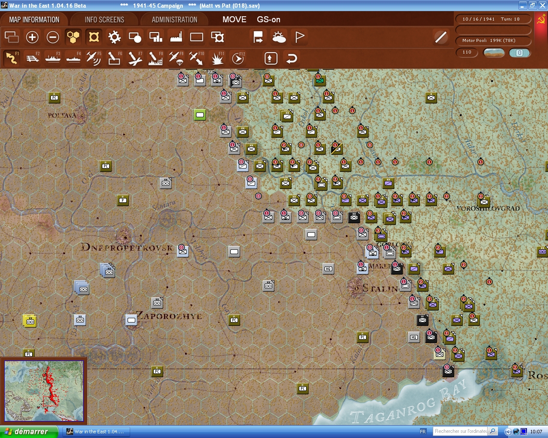Select the HQ counter west of Makeevka
This screenshot has height=438, width=548.
(328, 269)
